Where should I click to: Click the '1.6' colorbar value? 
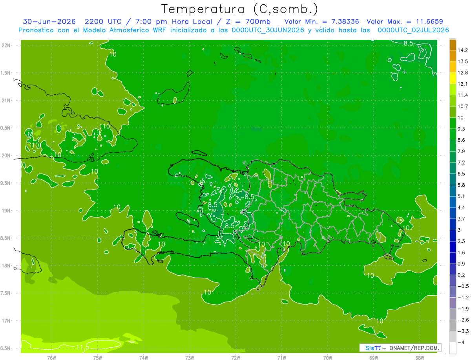click(x=462, y=253)
